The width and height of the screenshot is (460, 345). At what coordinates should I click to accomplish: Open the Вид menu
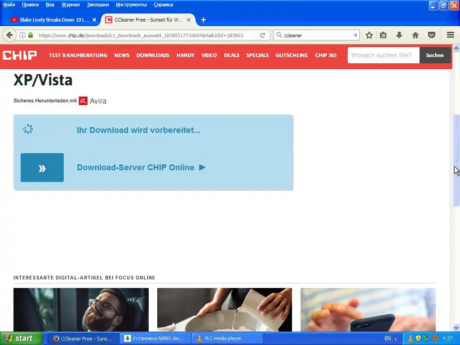click(x=50, y=4)
